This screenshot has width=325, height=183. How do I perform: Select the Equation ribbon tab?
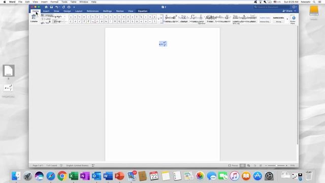(143, 11)
